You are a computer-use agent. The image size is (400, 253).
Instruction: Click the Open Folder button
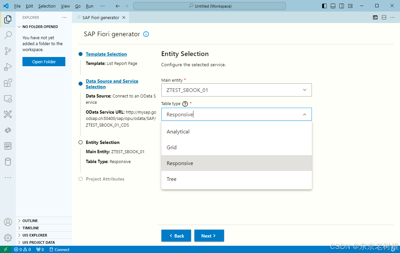click(x=44, y=62)
